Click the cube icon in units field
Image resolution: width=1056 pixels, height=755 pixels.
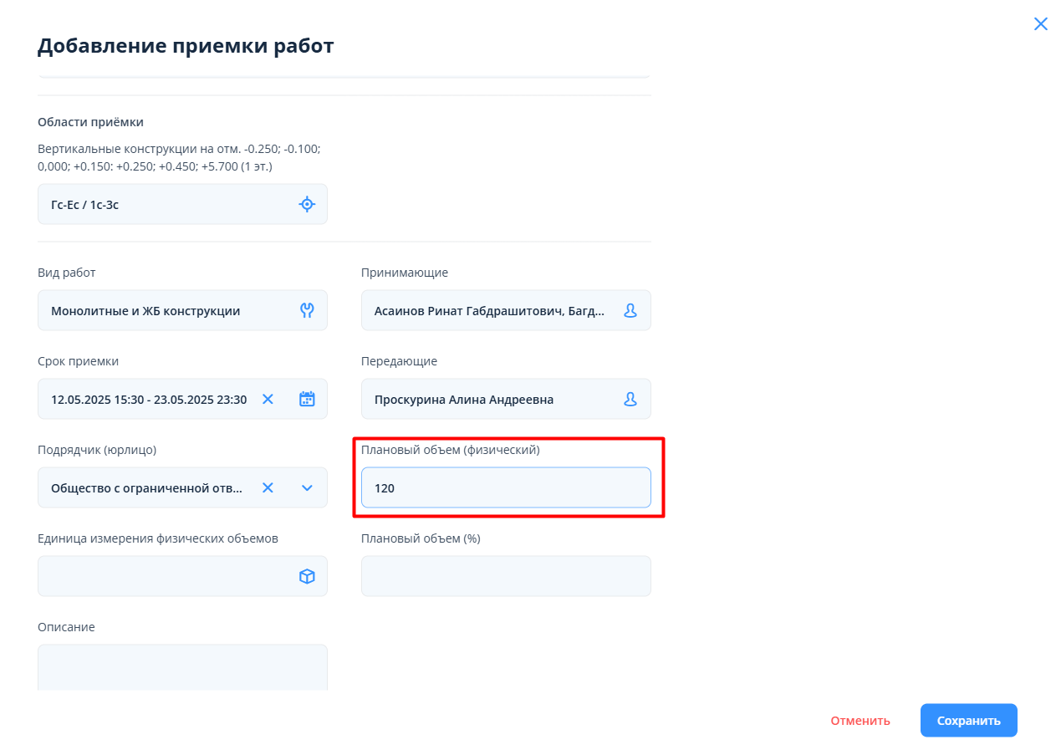coord(307,576)
